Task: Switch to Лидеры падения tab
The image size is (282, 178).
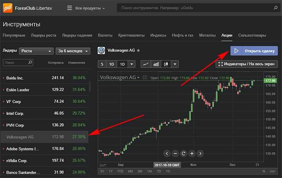Action: (77, 36)
